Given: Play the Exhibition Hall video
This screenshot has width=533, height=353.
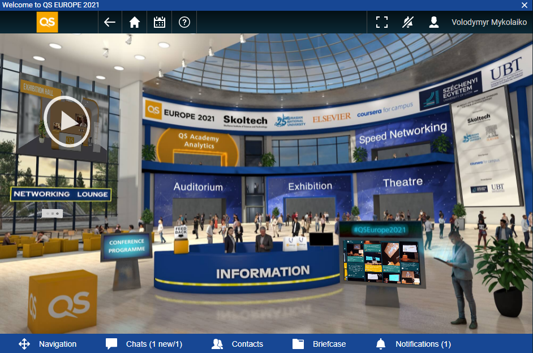Looking at the screenshot, I should click(67, 121).
